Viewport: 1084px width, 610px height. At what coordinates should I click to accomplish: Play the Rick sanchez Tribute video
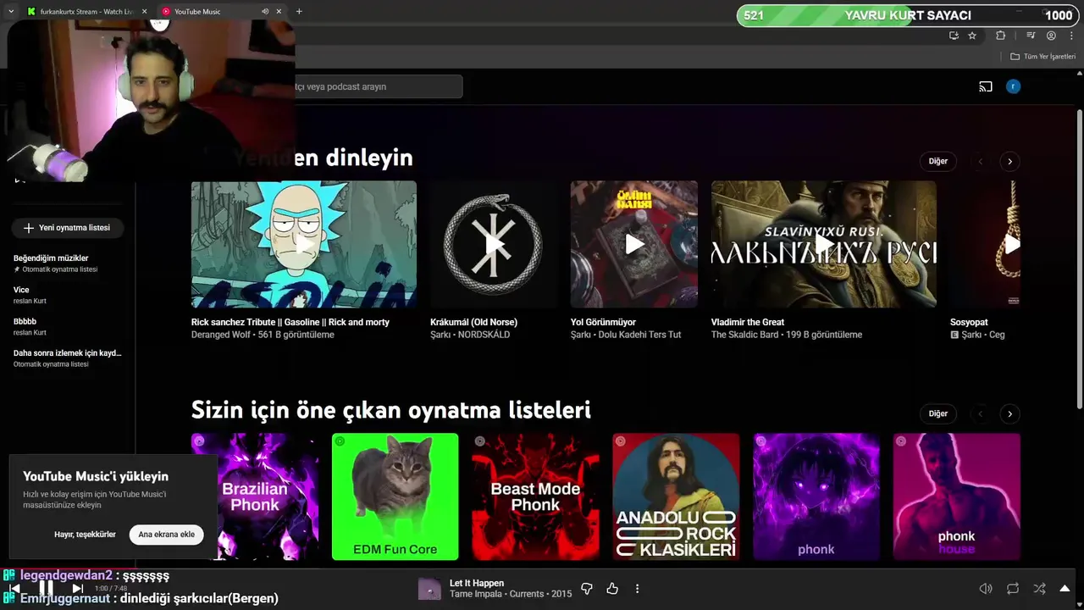[x=303, y=244]
